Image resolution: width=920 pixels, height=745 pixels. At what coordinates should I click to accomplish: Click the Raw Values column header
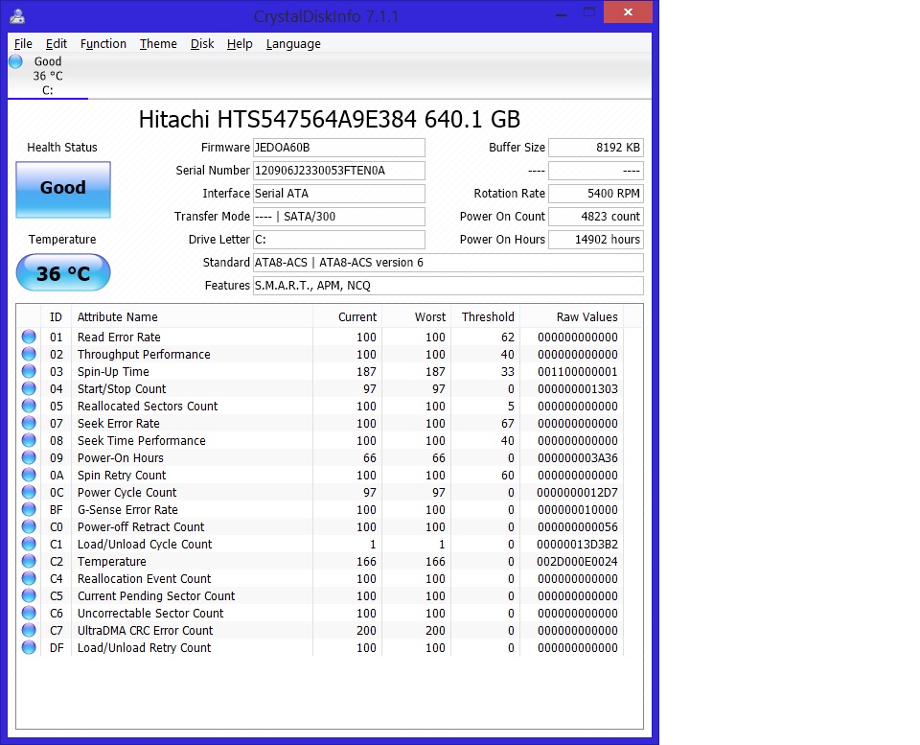(x=572, y=317)
